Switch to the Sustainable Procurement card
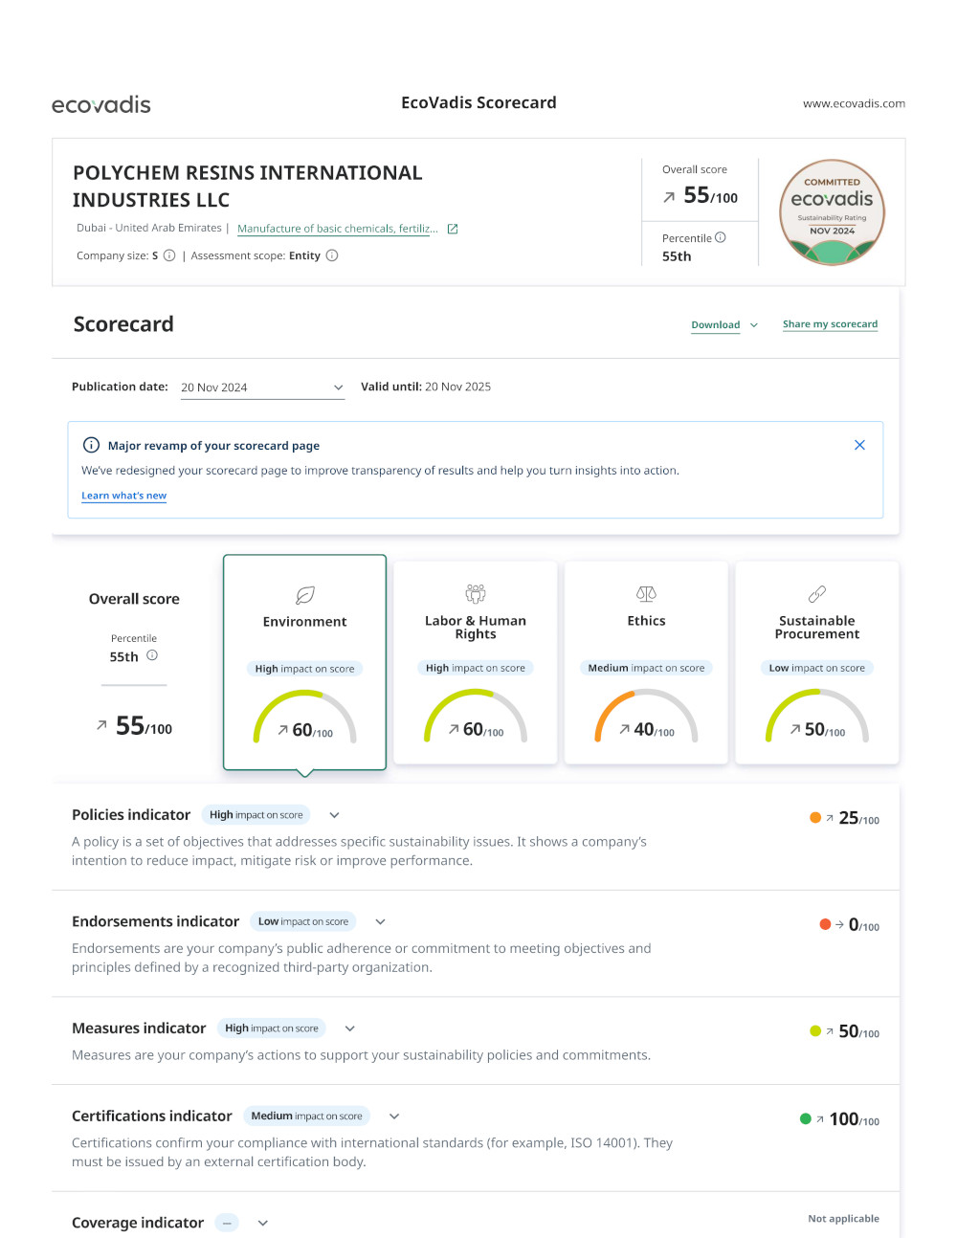 817,662
